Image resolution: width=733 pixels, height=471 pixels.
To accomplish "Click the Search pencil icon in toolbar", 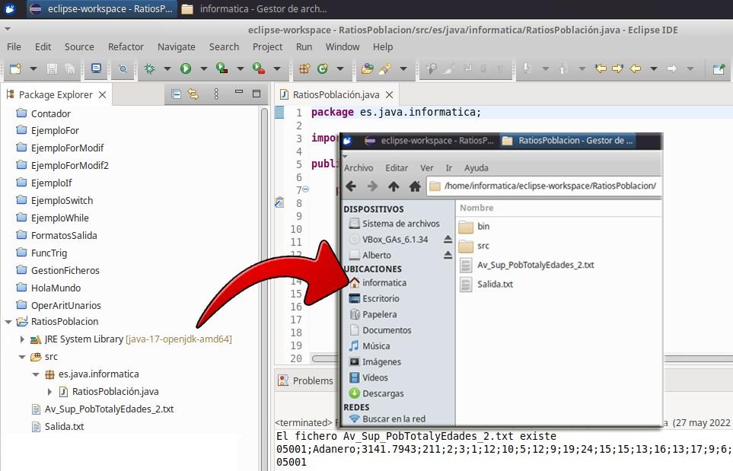I will tap(384, 68).
